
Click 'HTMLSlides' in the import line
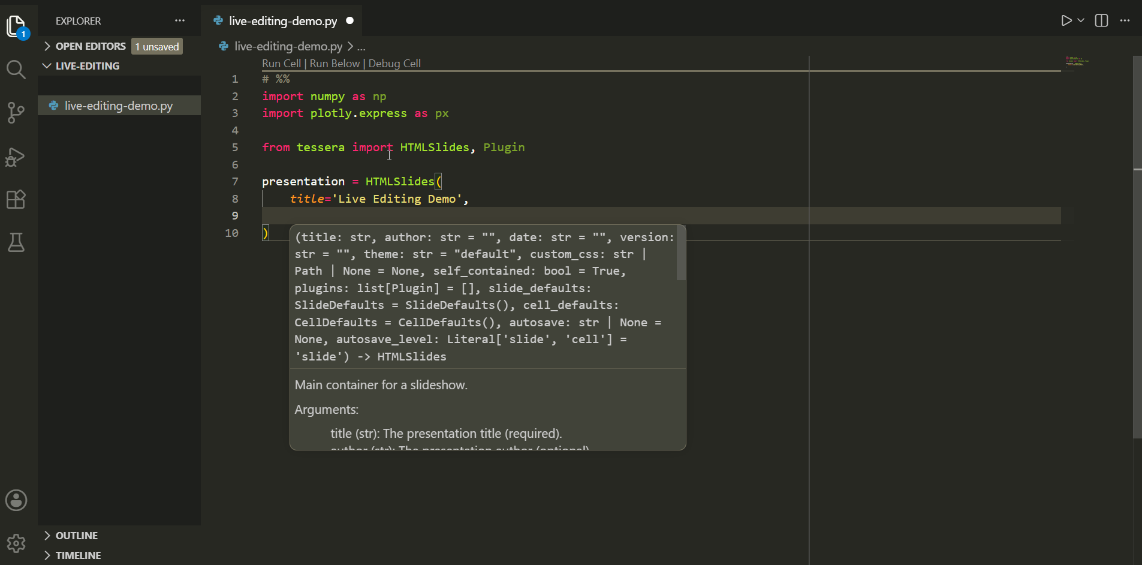click(x=435, y=148)
